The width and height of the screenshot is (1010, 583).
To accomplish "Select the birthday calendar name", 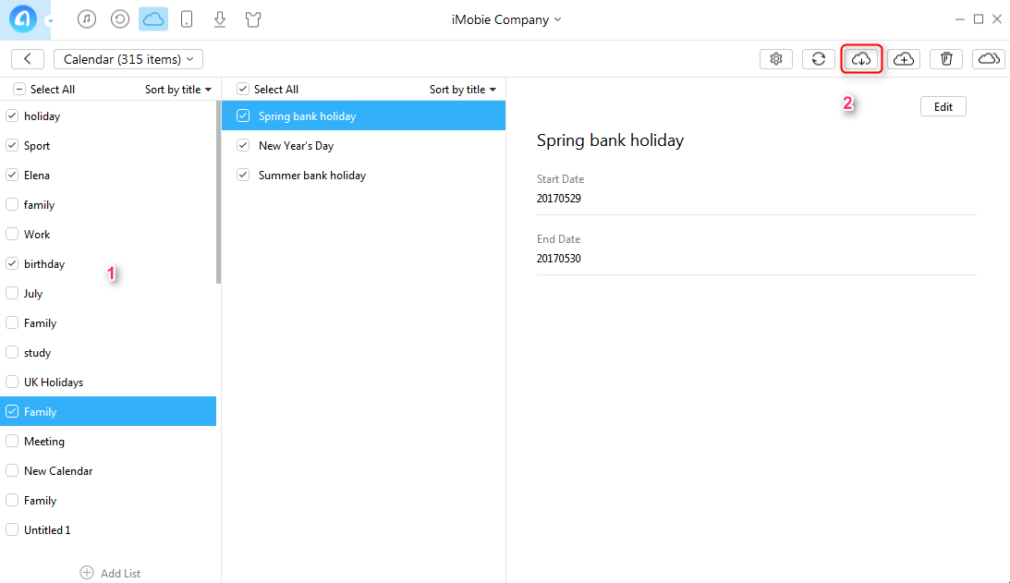I will 44,264.
